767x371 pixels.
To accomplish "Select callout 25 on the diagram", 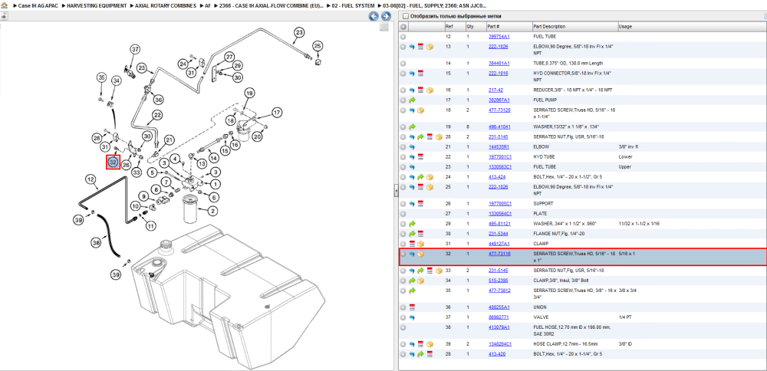I will (318, 47).
